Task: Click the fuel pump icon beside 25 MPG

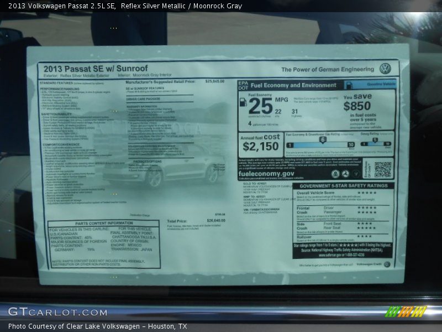Action: [243, 102]
